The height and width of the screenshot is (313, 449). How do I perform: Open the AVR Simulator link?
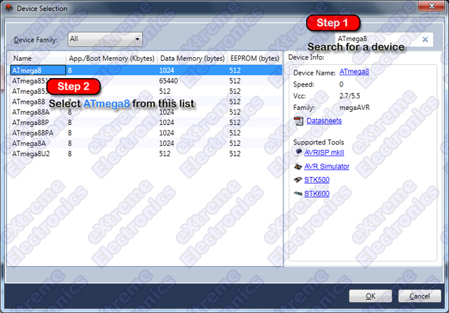click(327, 167)
